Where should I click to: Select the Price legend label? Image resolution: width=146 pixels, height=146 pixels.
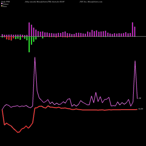5,6
